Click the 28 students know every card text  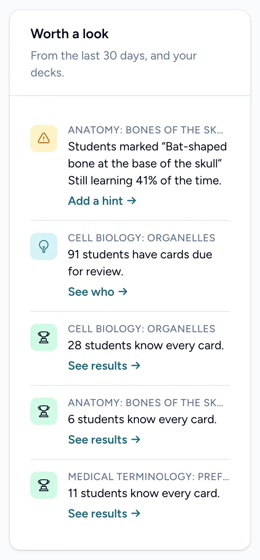146,345
